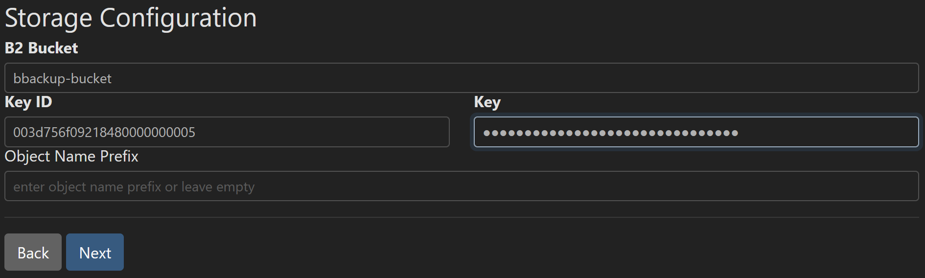Click the B2 Bucket label
The width and height of the screenshot is (925, 278).
[x=41, y=48]
